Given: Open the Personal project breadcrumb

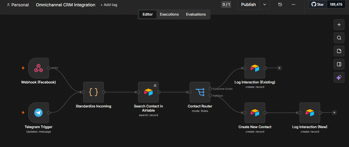Looking at the screenshot, I should 18,5.
